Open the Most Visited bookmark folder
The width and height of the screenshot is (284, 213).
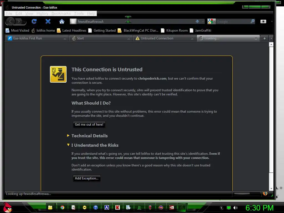[x=17, y=31]
